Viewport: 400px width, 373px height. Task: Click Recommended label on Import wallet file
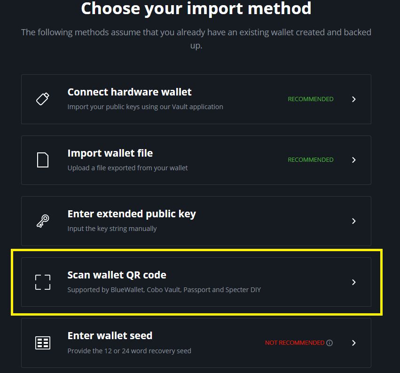tap(310, 160)
